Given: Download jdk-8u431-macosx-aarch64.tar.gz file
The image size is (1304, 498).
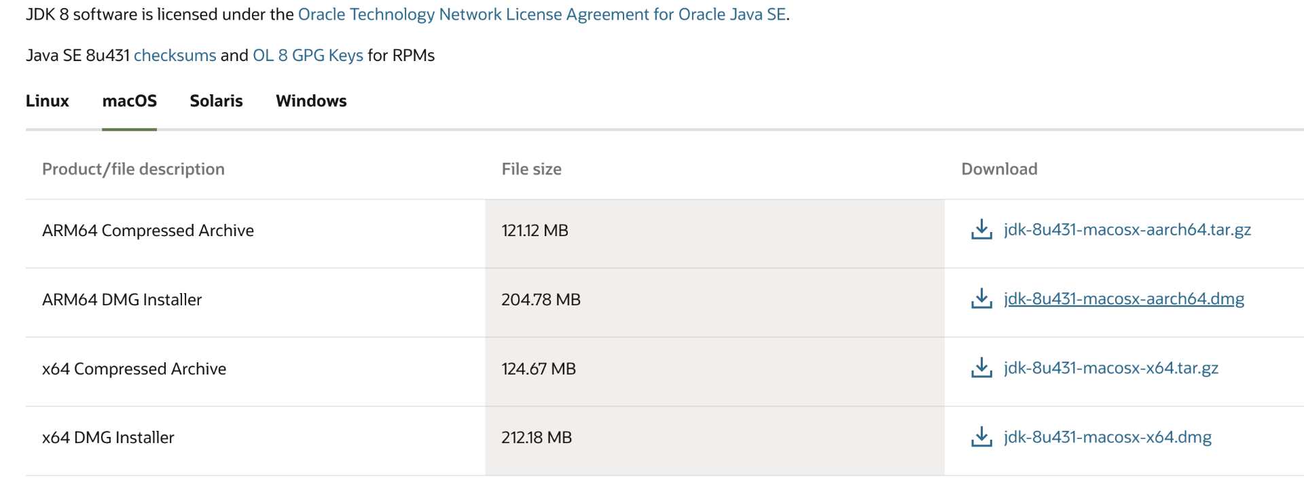Looking at the screenshot, I should click(x=1127, y=230).
